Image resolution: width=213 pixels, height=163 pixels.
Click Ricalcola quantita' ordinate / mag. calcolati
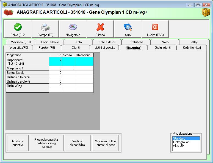(x=47, y=143)
